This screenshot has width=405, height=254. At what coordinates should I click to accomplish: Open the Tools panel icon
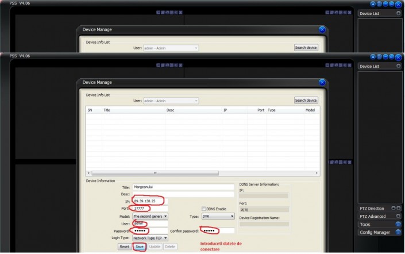398,224
